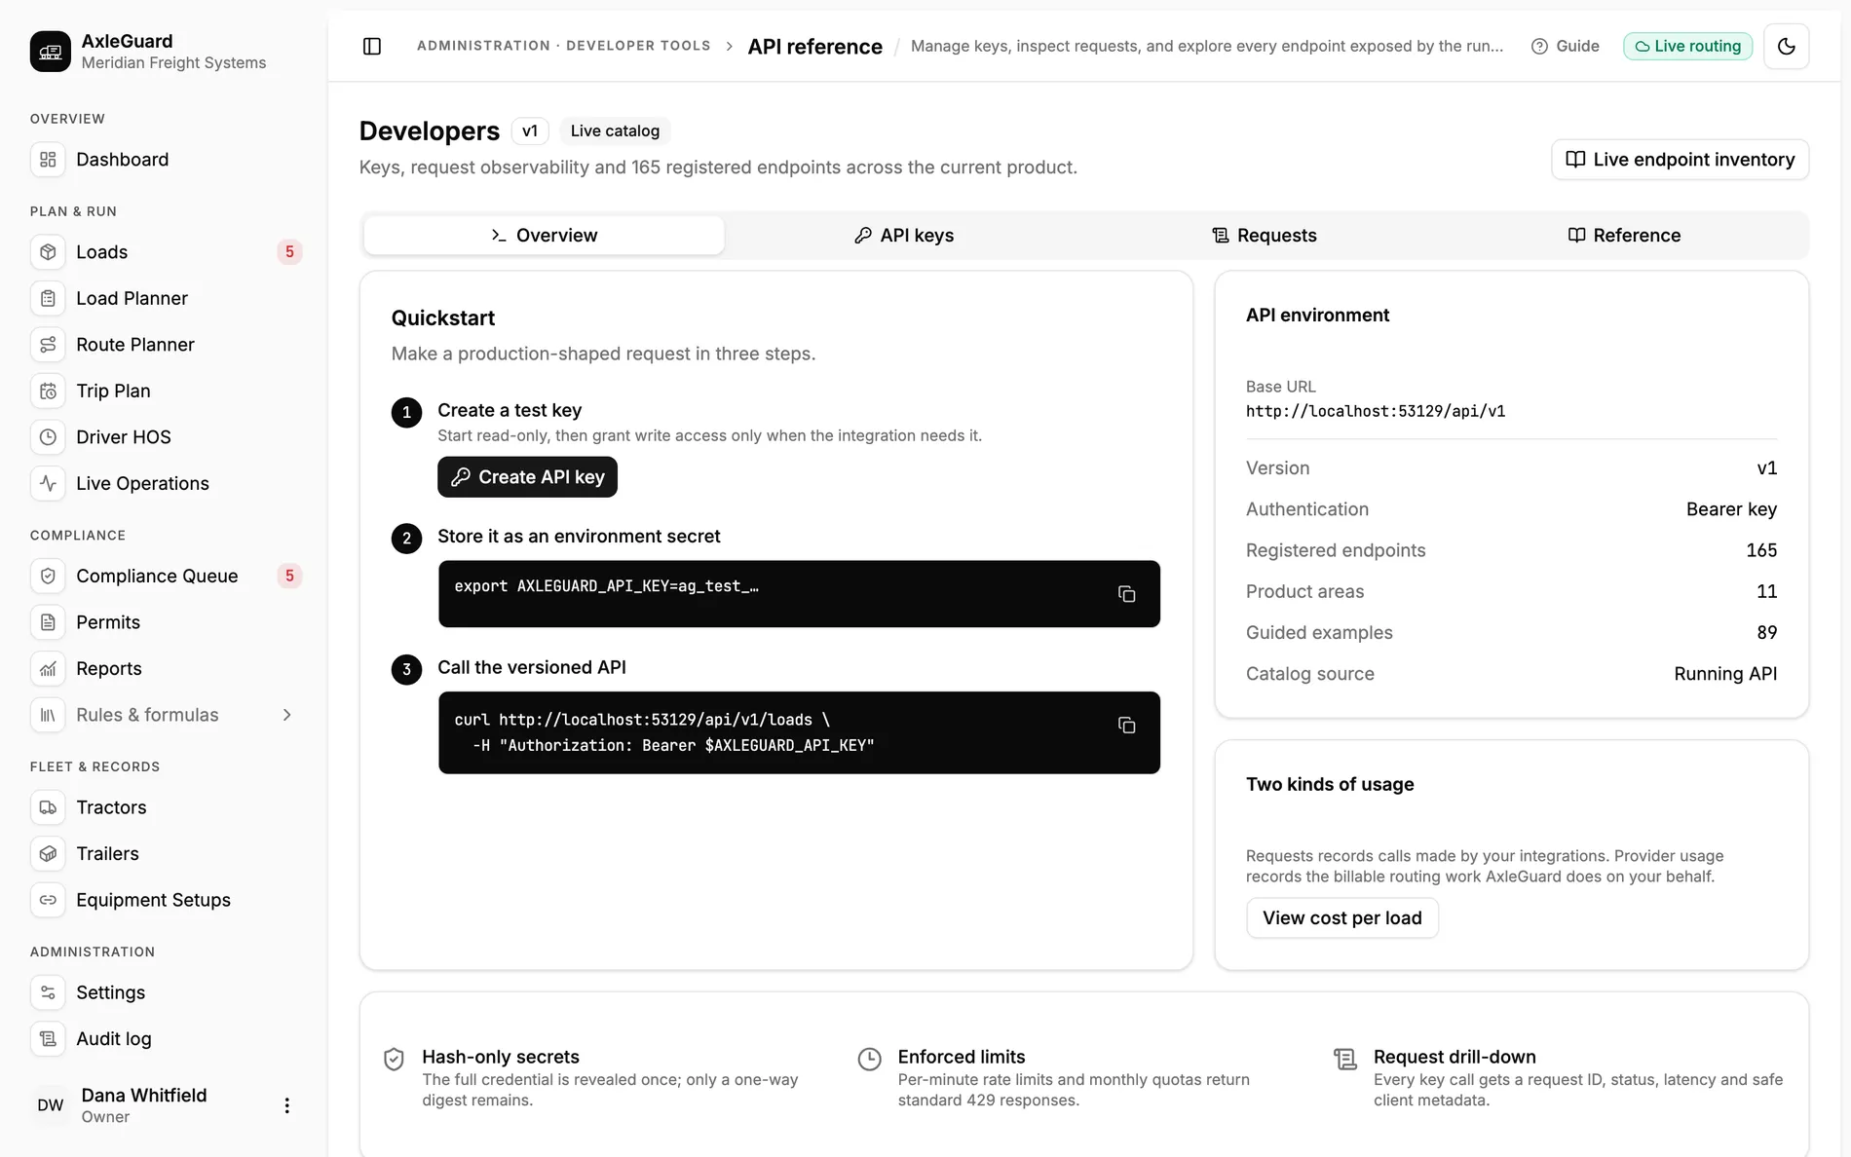Open the Tractors truck icon
The image size is (1851, 1157).
48,807
